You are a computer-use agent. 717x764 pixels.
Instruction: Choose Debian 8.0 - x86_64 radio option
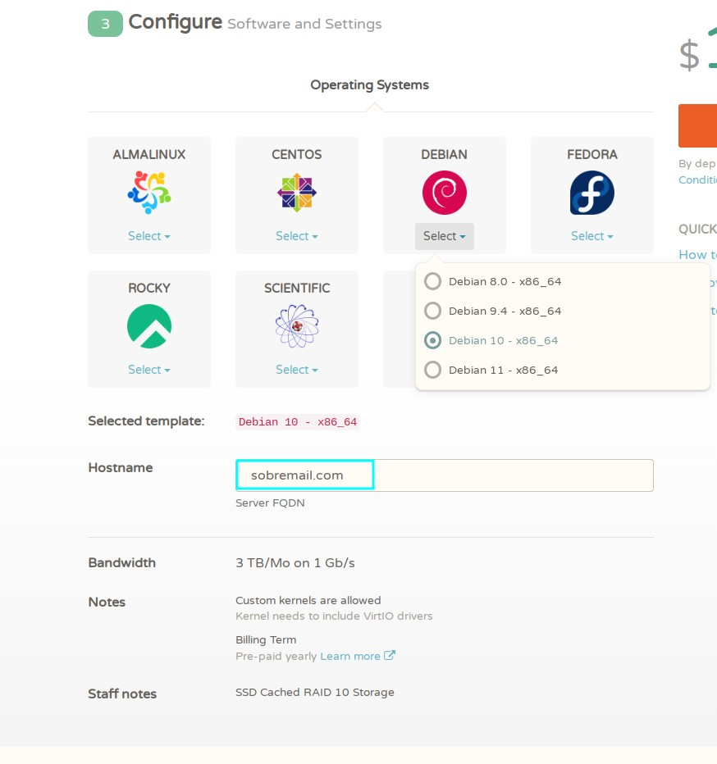[432, 281]
